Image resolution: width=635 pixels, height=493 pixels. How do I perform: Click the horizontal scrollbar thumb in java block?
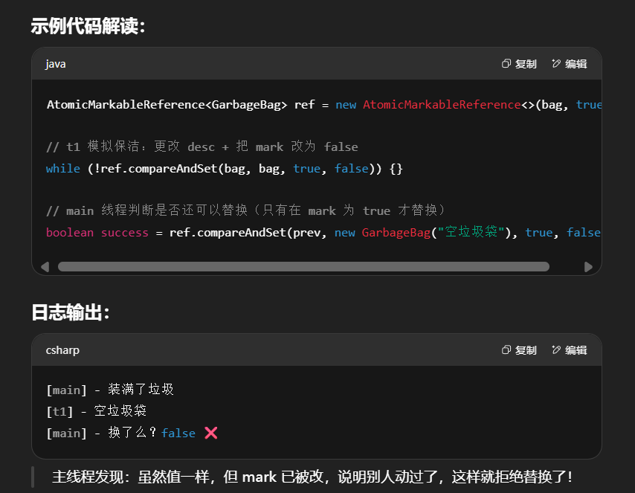303,266
